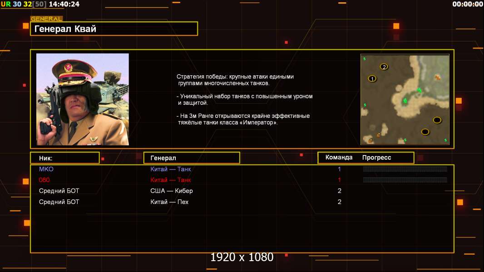Click the 'США — Кибер' general entry

click(x=172, y=191)
